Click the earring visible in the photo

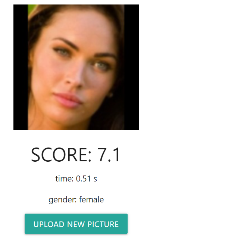click(x=111, y=94)
